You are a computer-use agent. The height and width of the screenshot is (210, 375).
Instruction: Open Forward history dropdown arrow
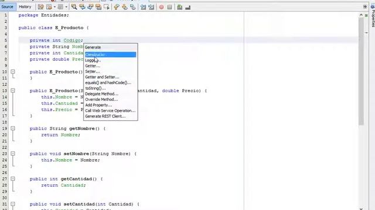[x=66, y=7]
